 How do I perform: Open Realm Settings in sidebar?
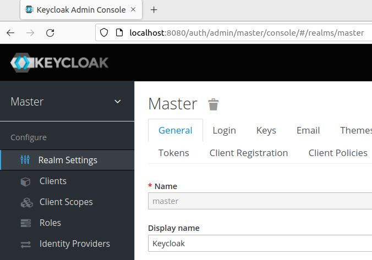pos(67,160)
